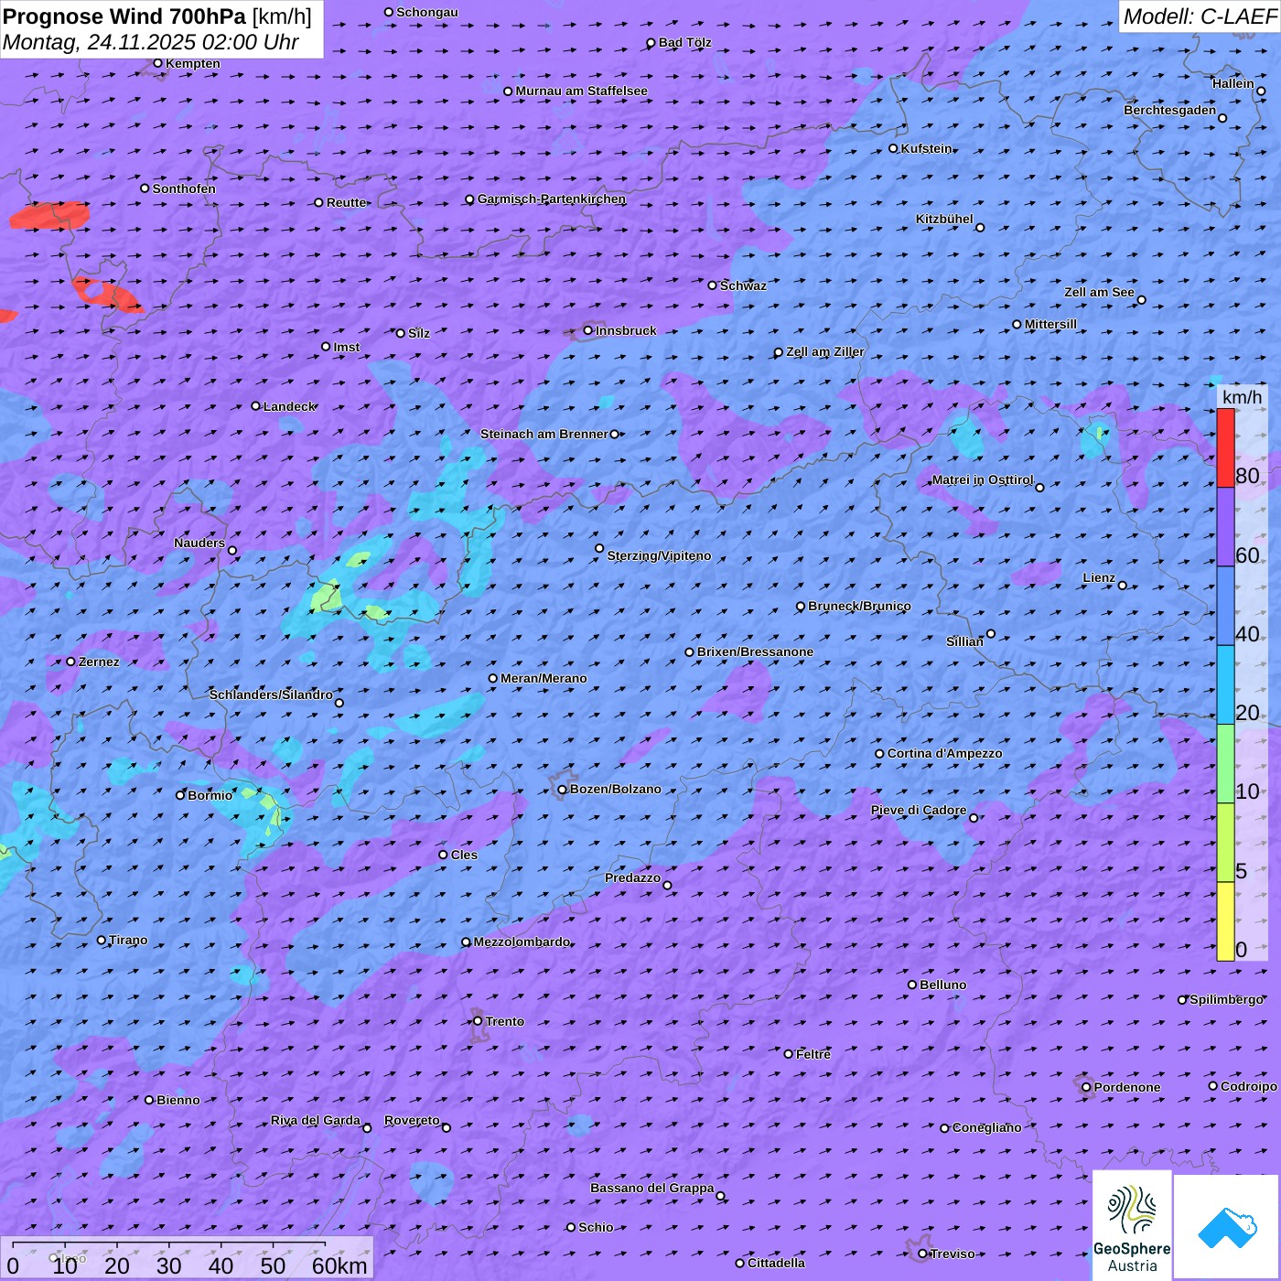Click the 'Sonthofen' label

point(184,188)
